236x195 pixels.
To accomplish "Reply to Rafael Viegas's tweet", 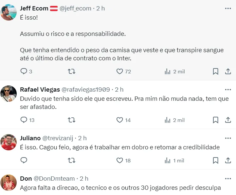I will [24, 120].
